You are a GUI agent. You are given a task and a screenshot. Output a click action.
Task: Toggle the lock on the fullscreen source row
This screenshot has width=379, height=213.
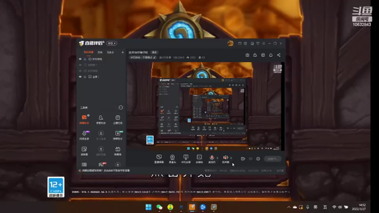click(x=85, y=77)
